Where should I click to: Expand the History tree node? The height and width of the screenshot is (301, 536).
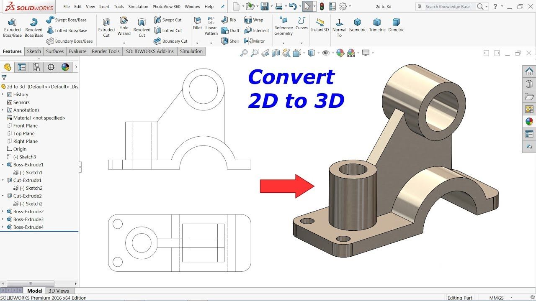tap(3, 94)
